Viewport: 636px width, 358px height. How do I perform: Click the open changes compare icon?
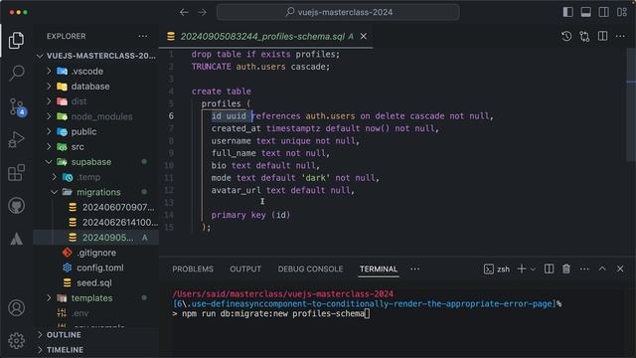pos(584,36)
